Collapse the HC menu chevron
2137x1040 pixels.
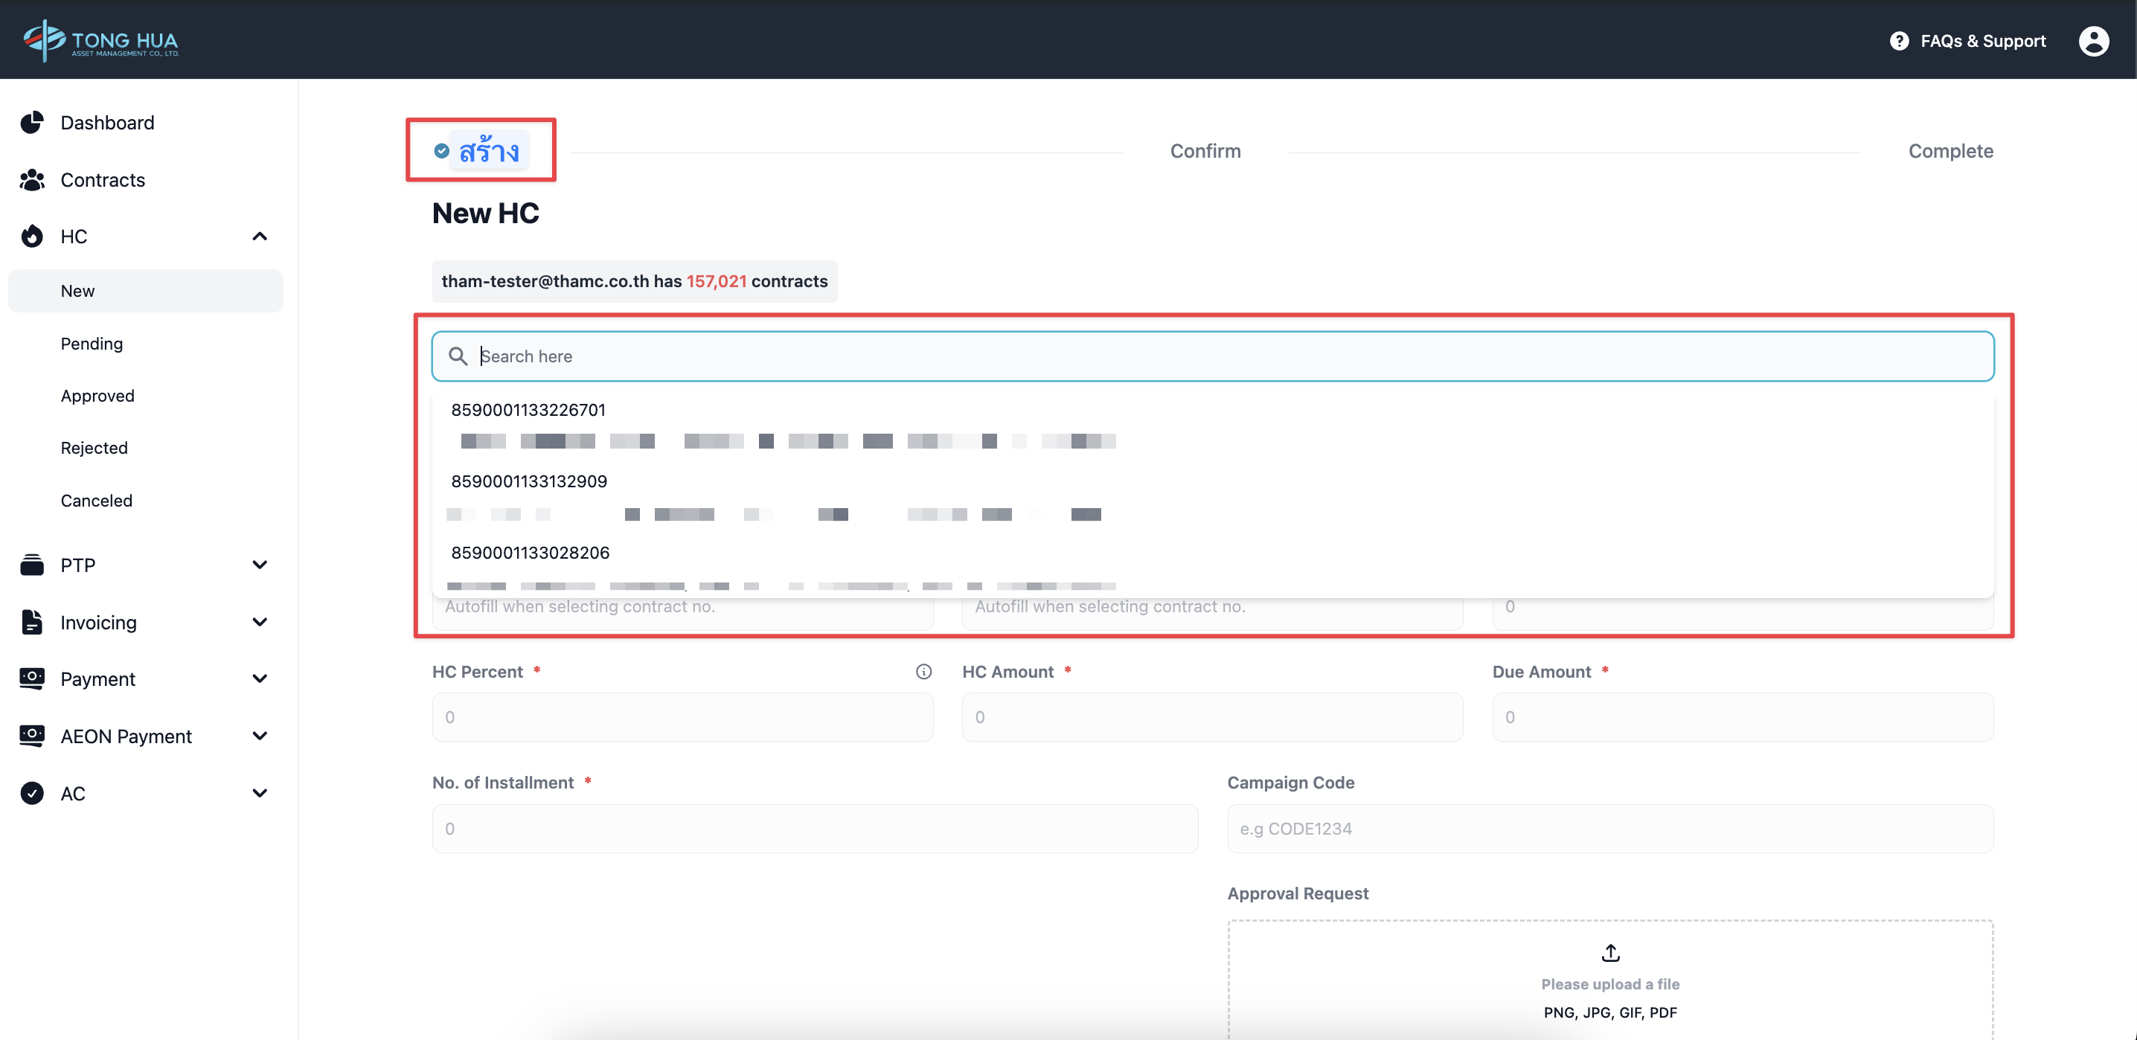[260, 237]
